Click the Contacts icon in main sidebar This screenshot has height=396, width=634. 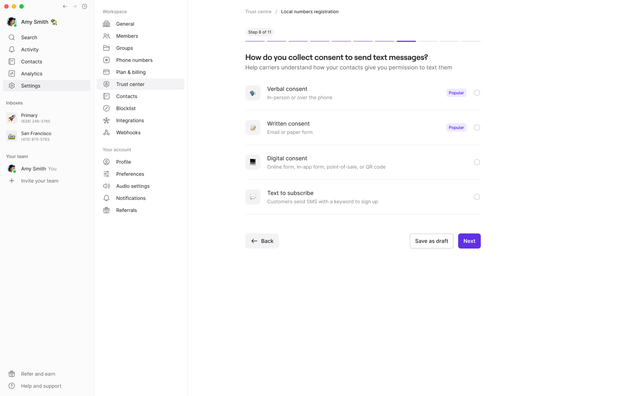pos(12,61)
